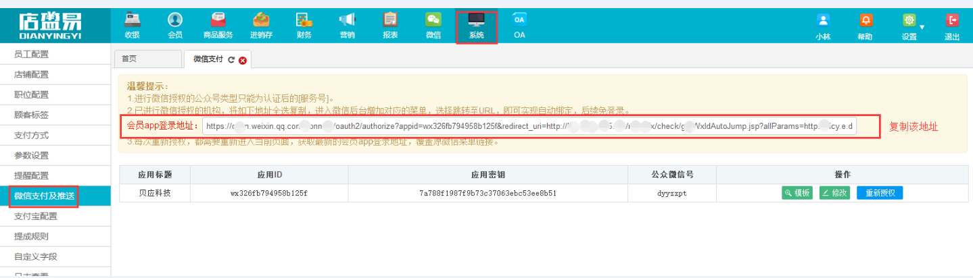973x278 pixels.
Task: Click the green 模板 button
Action: pyautogui.click(x=798, y=193)
